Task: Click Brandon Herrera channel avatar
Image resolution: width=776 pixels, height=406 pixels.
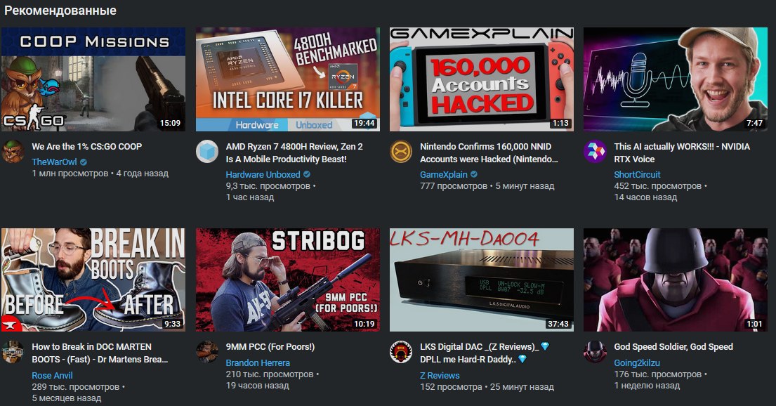Action: click(207, 352)
